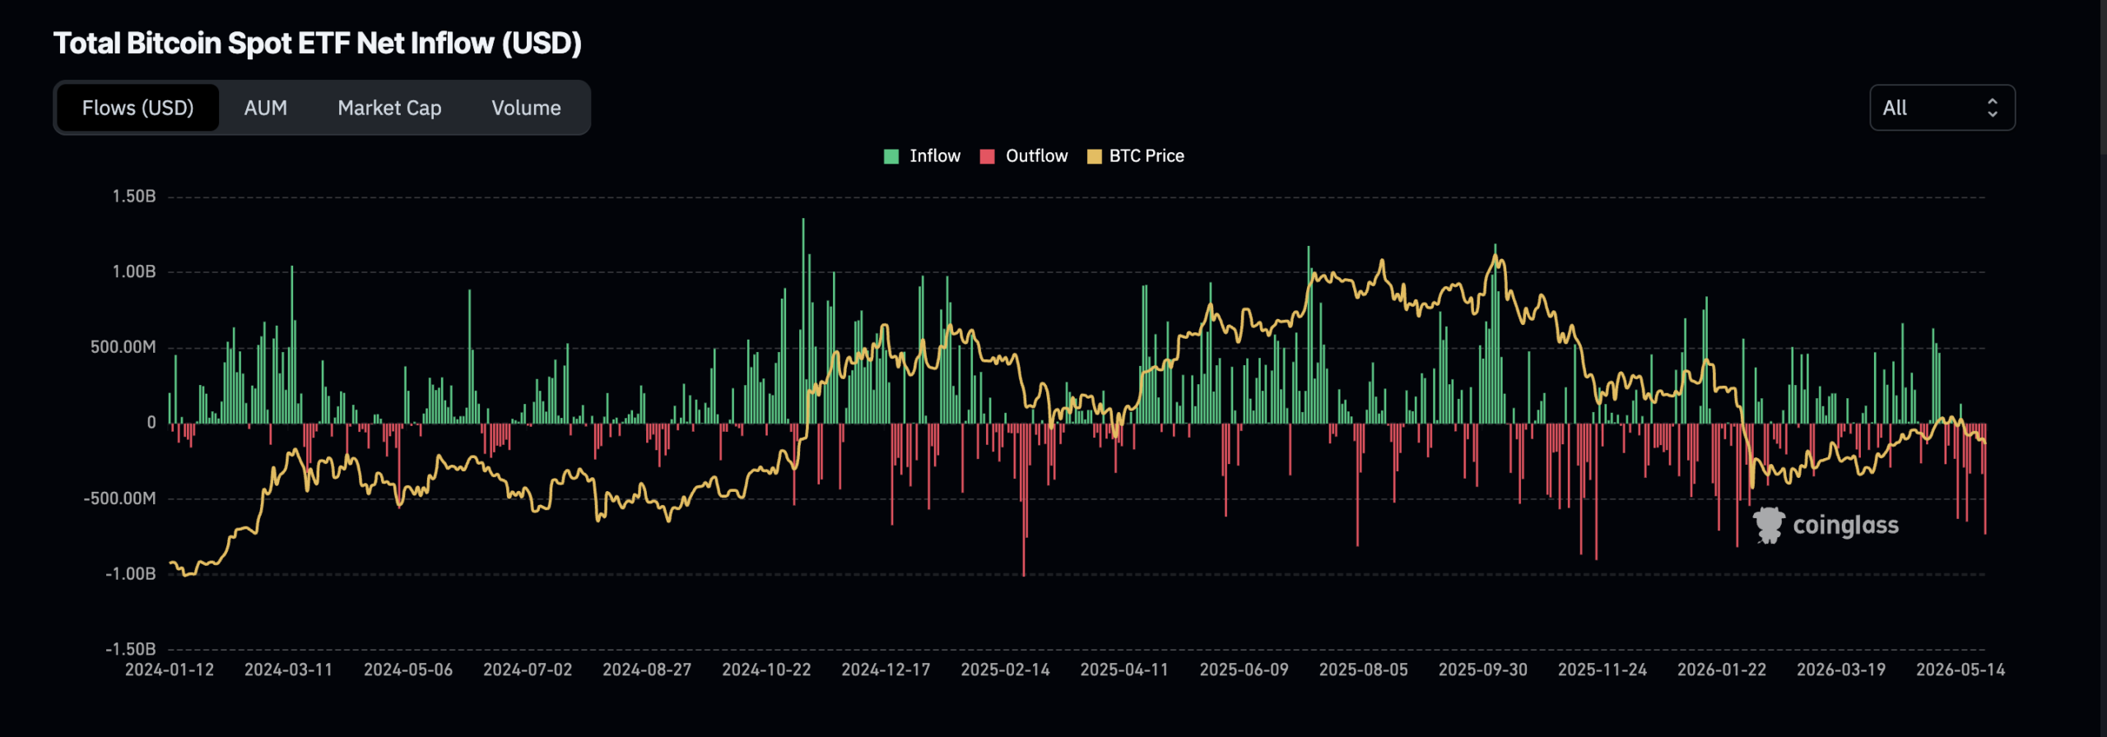Switch to the AUM tab
Viewport: 2107px width, 737px height.
click(x=266, y=108)
